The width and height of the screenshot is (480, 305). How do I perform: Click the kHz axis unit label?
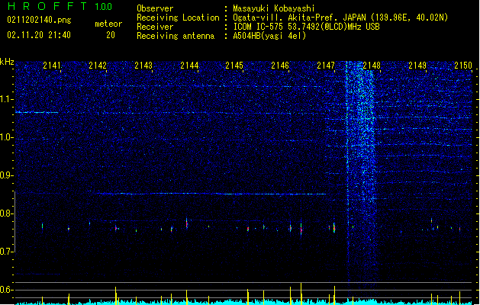click(x=7, y=62)
